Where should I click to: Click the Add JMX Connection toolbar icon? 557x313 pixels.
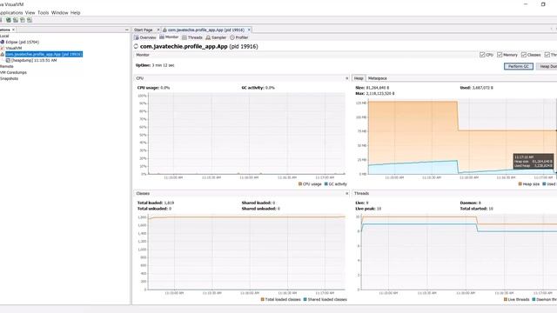(x=9, y=20)
